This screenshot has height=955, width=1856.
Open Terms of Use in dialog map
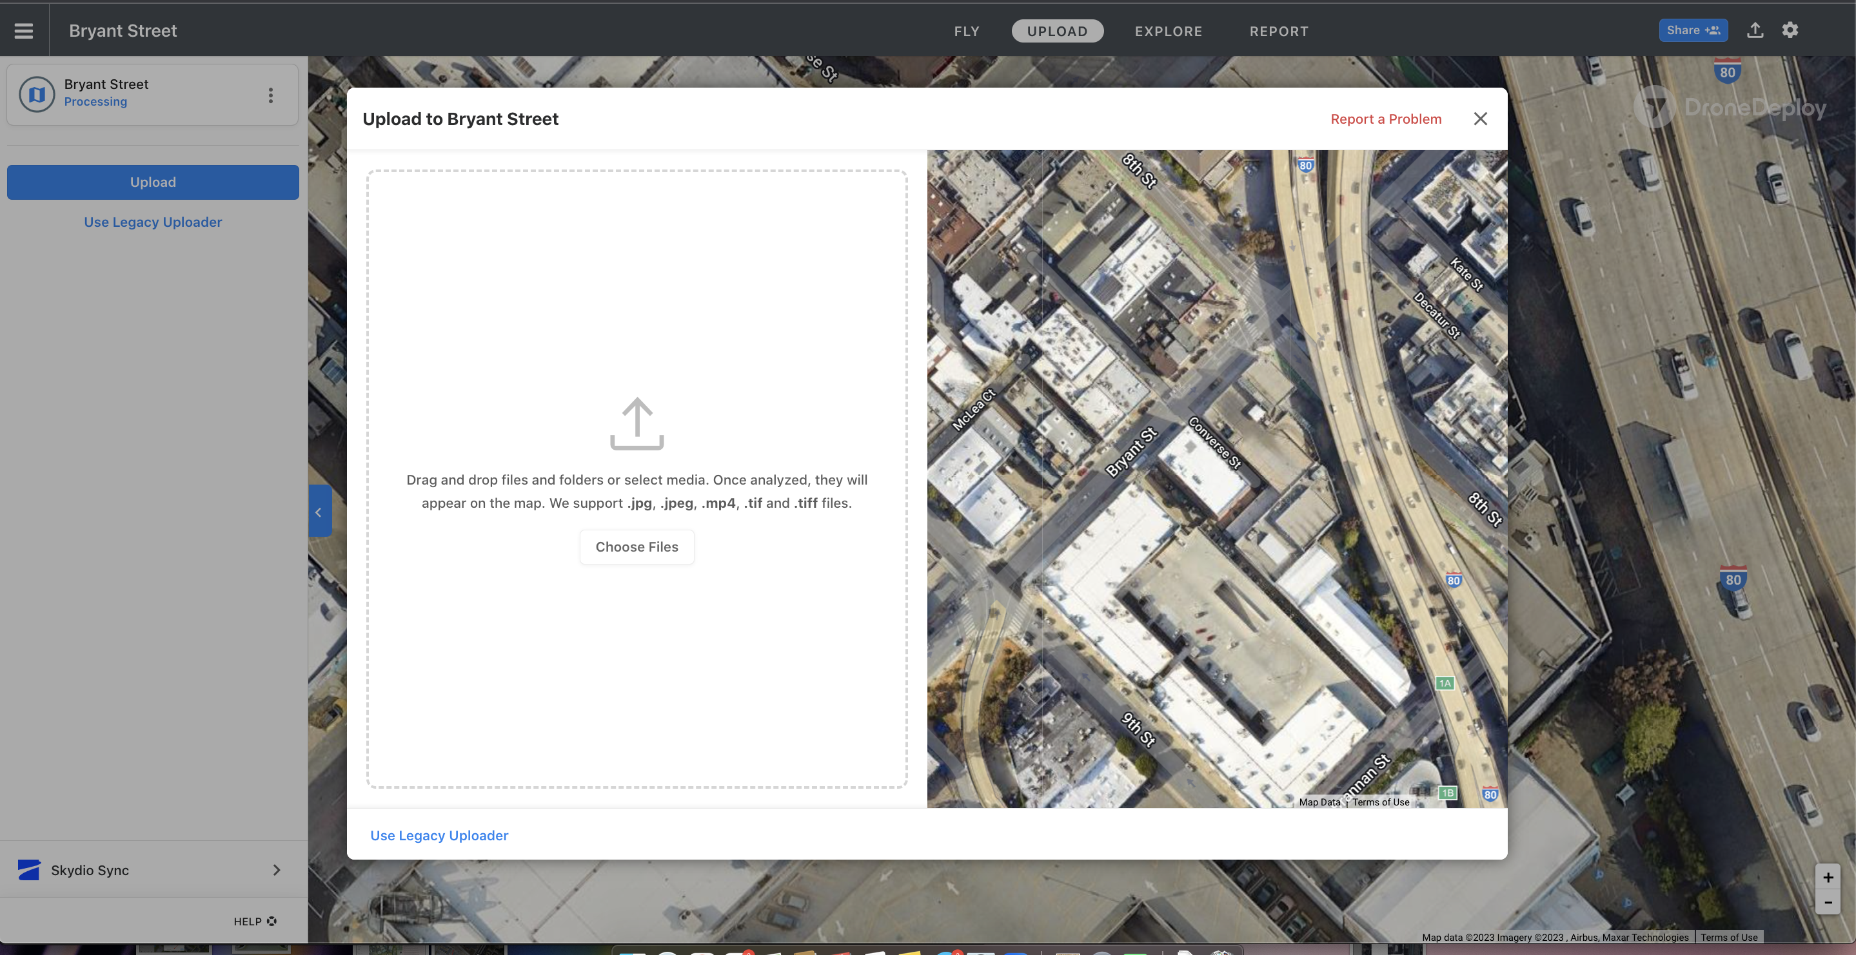[1381, 802]
